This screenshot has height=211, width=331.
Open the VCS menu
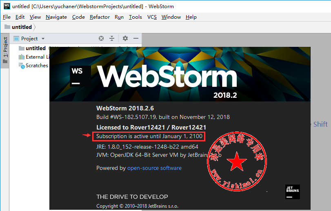(152, 17)
